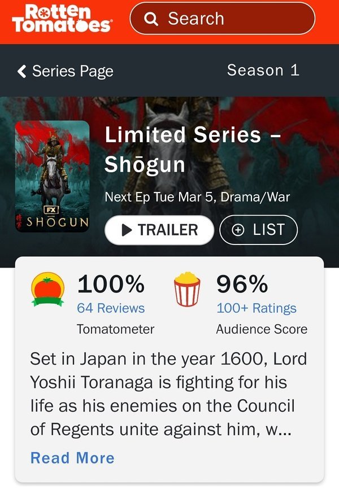
Task: Add Shōgun to a list
Action: pos(258,230)
